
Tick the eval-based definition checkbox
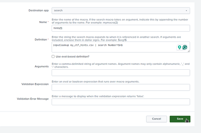(53, 56)
